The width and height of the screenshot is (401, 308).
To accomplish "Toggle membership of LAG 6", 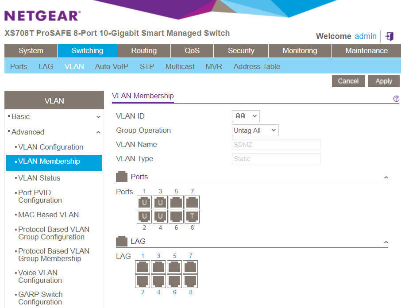I will 174,281.
